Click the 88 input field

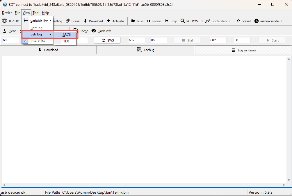(242, 40)
